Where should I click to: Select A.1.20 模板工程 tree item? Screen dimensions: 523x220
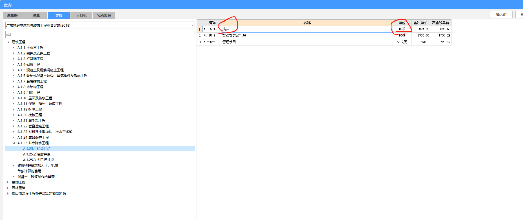(x=30, y=115)
